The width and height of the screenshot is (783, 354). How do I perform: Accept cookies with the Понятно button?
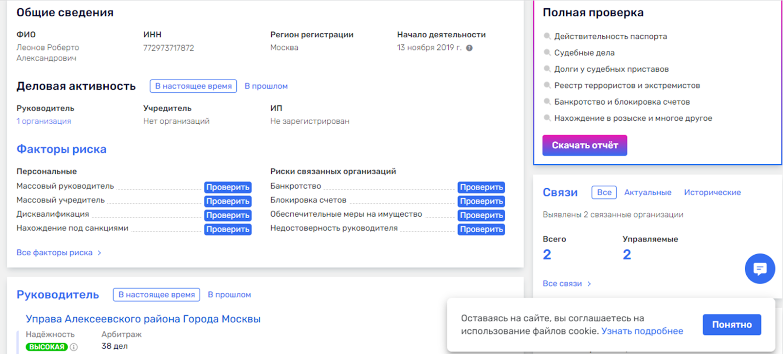pos(732,325)
